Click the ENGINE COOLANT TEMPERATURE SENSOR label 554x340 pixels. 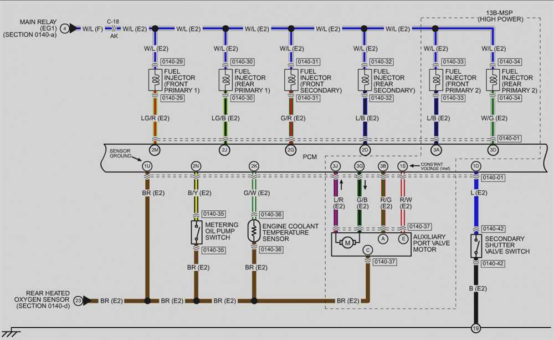(x=290, y=232)
